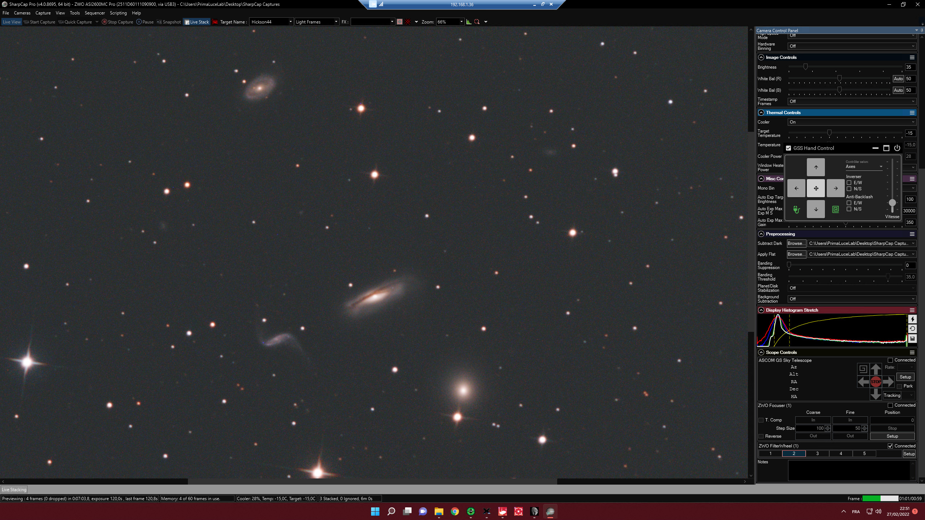The height and width of the screenshot is (520, 925).
Task: Click Auto button for White Bal (R)
Action: [898, 79]
